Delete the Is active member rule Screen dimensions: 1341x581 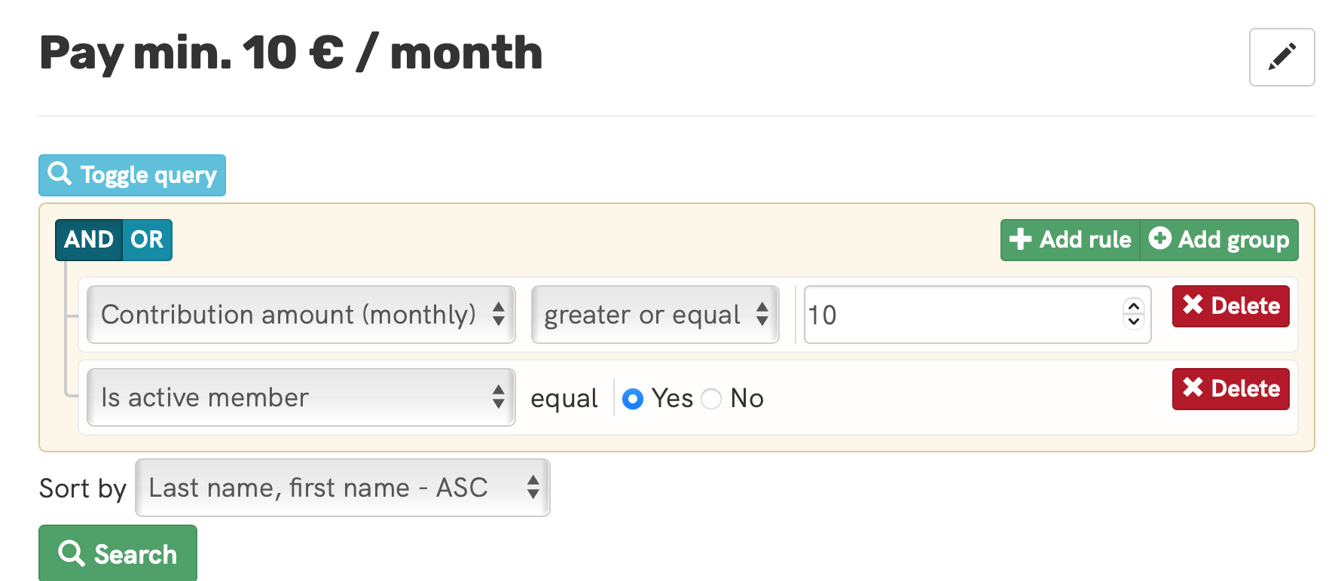1230,389
